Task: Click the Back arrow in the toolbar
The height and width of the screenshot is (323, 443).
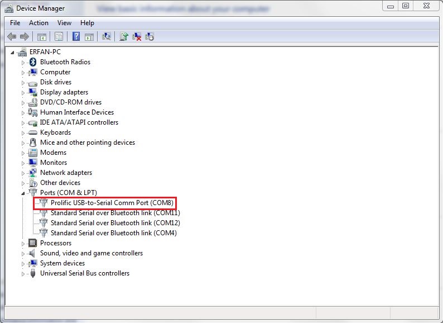Action: [12, 36]
